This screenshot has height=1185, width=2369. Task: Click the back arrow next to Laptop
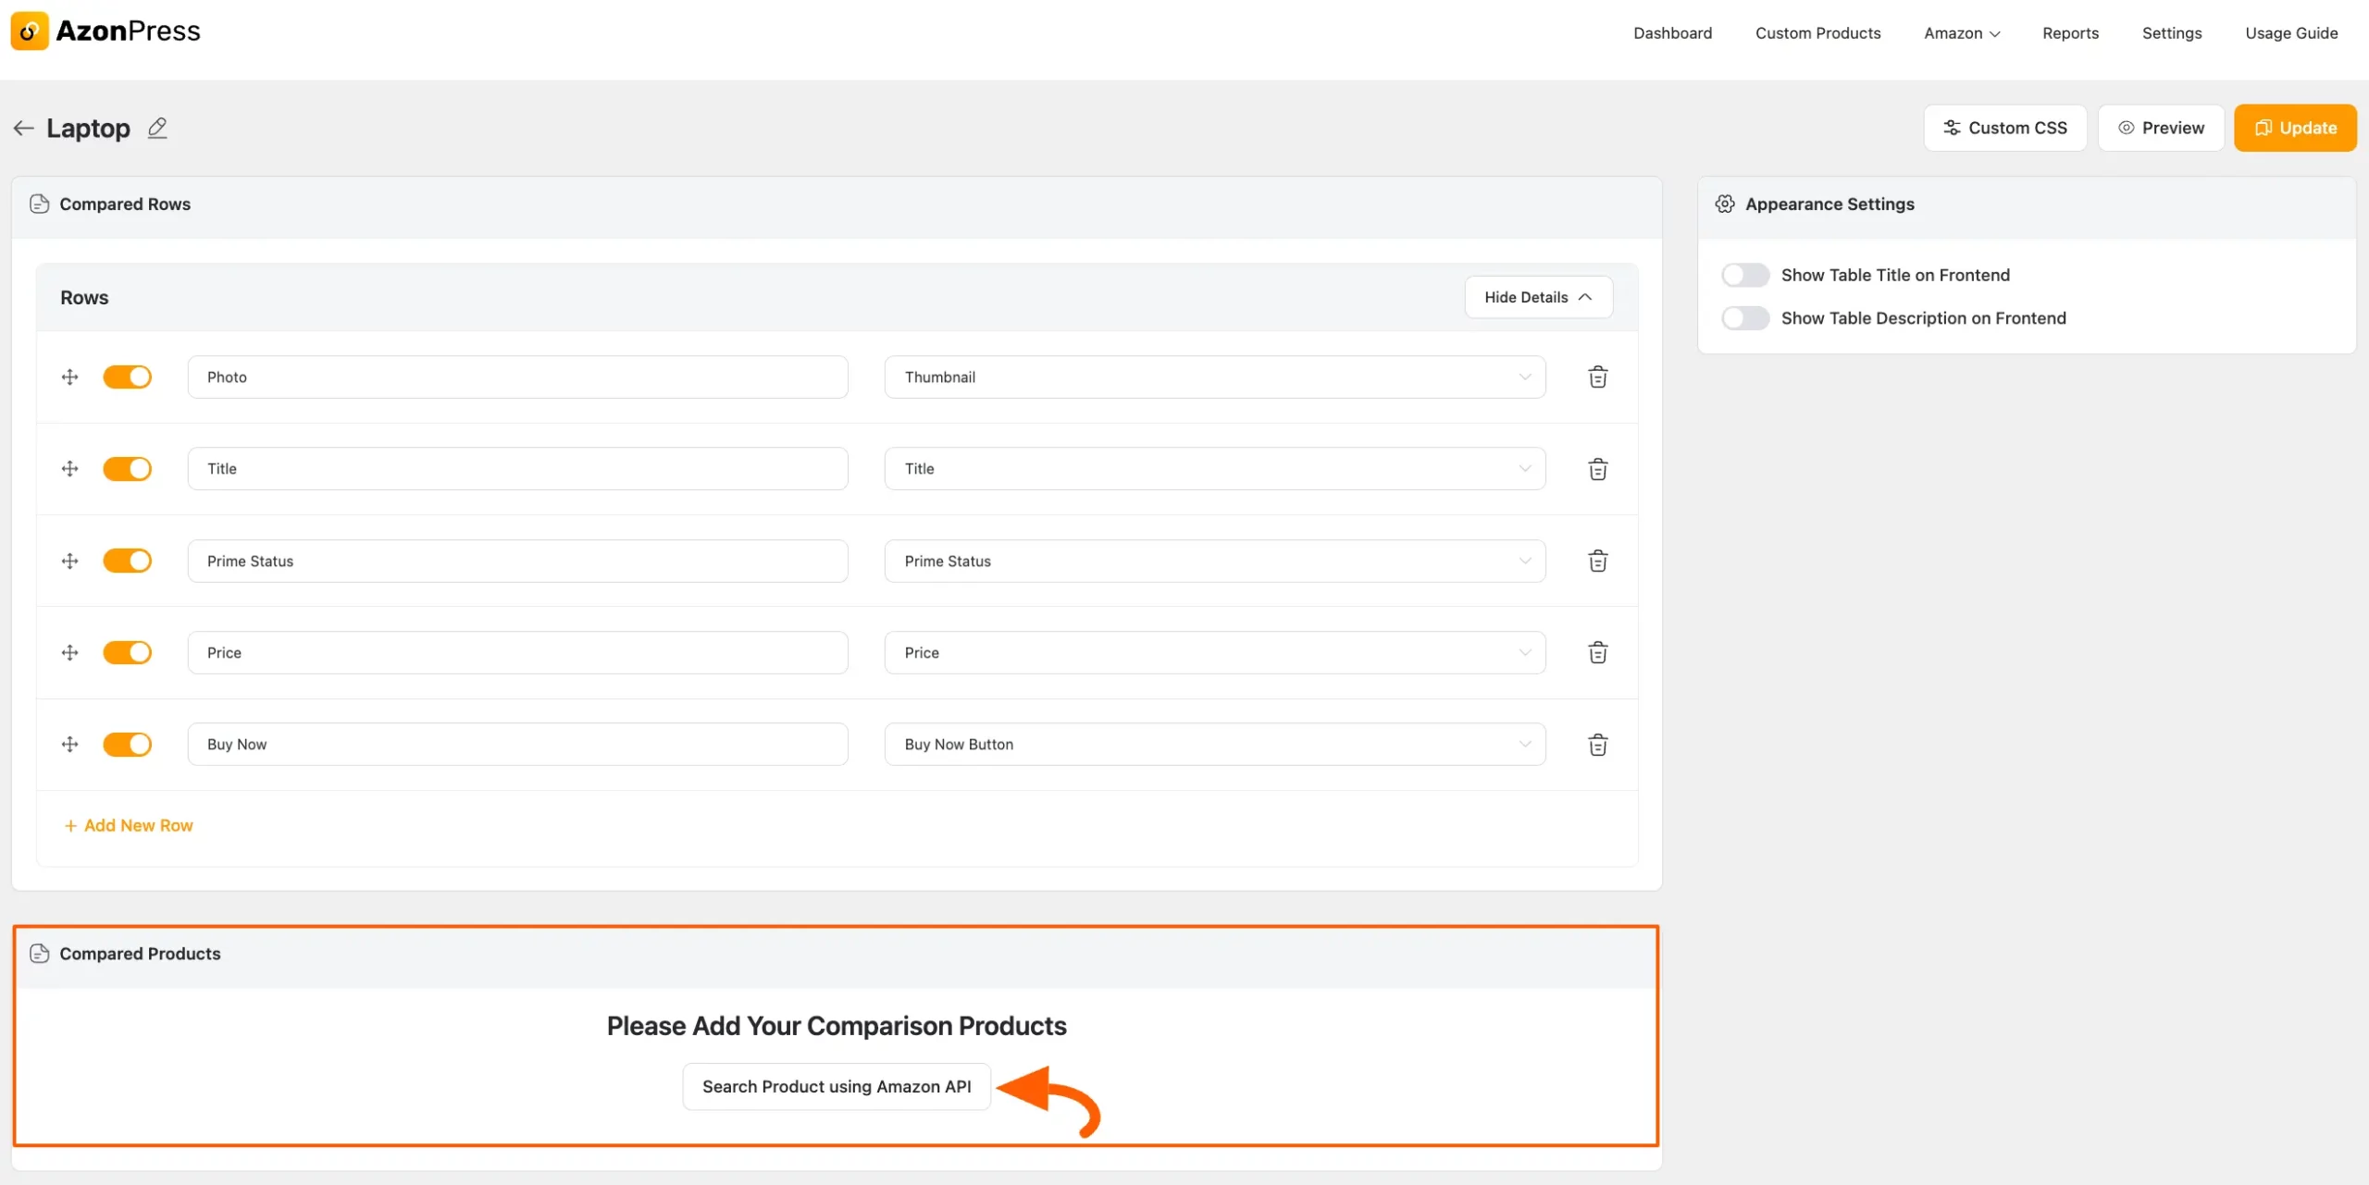point(23,128)
